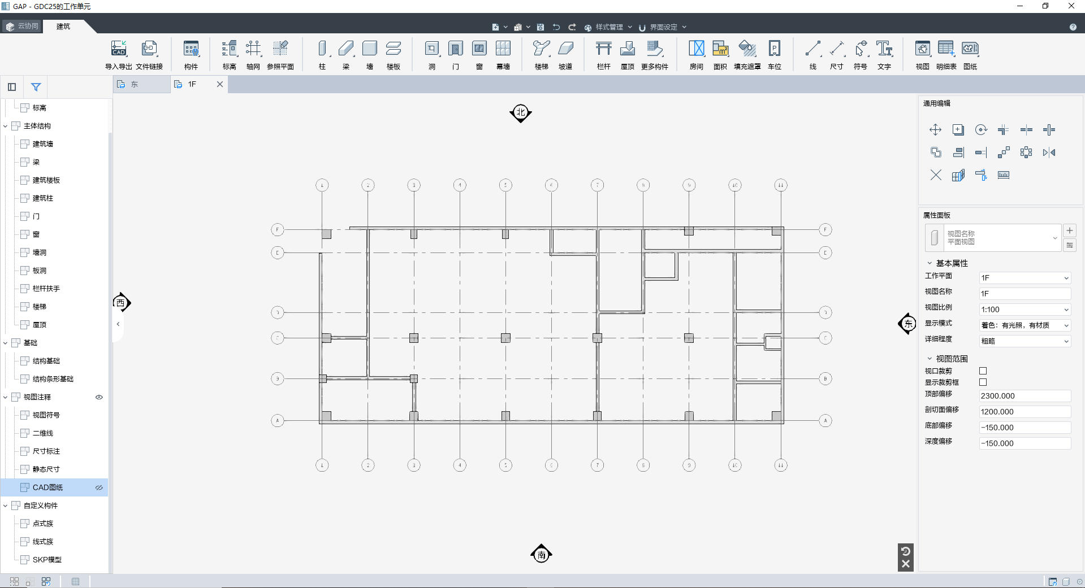Select the 楼梯 stair tool
This screenshot has height=588, width=1085.
tap(542, 55)
